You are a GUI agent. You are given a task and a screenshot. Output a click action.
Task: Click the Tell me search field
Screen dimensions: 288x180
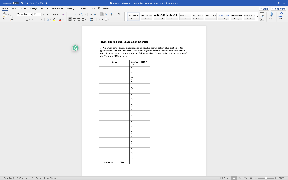pyautogui.click(x=103, y=8)
